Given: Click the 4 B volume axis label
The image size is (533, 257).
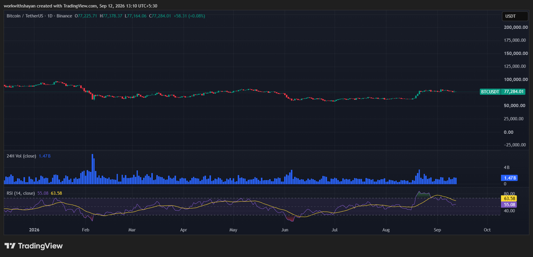Looking at the screenshot, I should click(506, 167).
